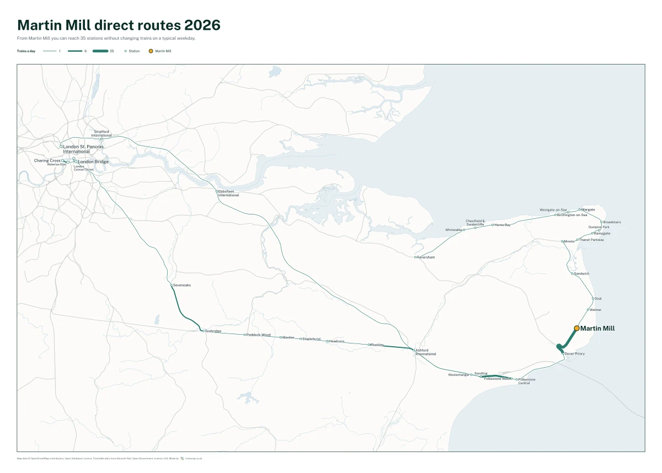Click the London St. Pancras International station marker

coord(61,147)
